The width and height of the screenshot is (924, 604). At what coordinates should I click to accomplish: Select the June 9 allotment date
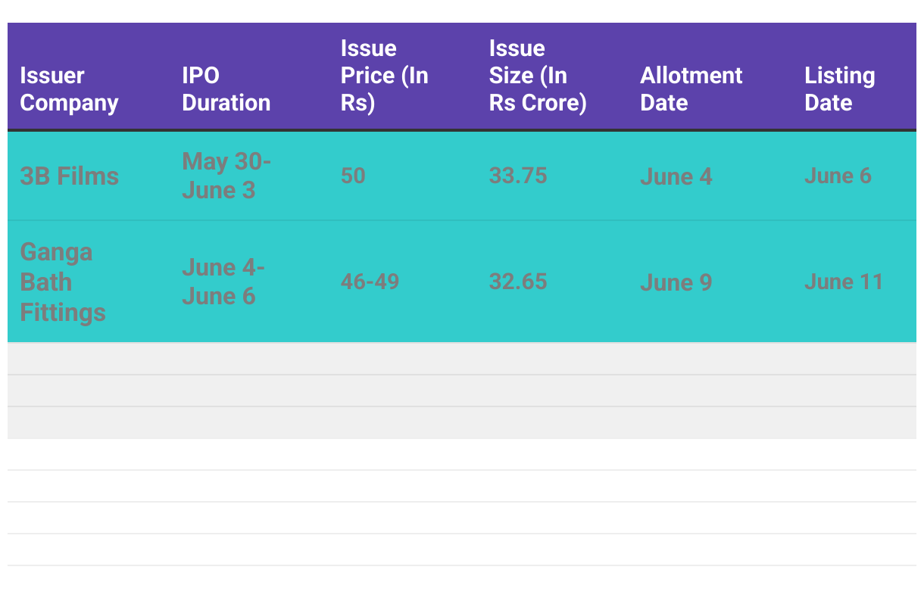click(676, 282)
